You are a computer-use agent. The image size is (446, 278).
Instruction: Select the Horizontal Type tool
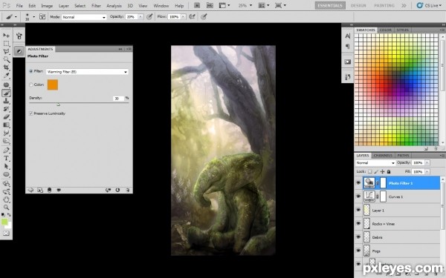[6, 159]
